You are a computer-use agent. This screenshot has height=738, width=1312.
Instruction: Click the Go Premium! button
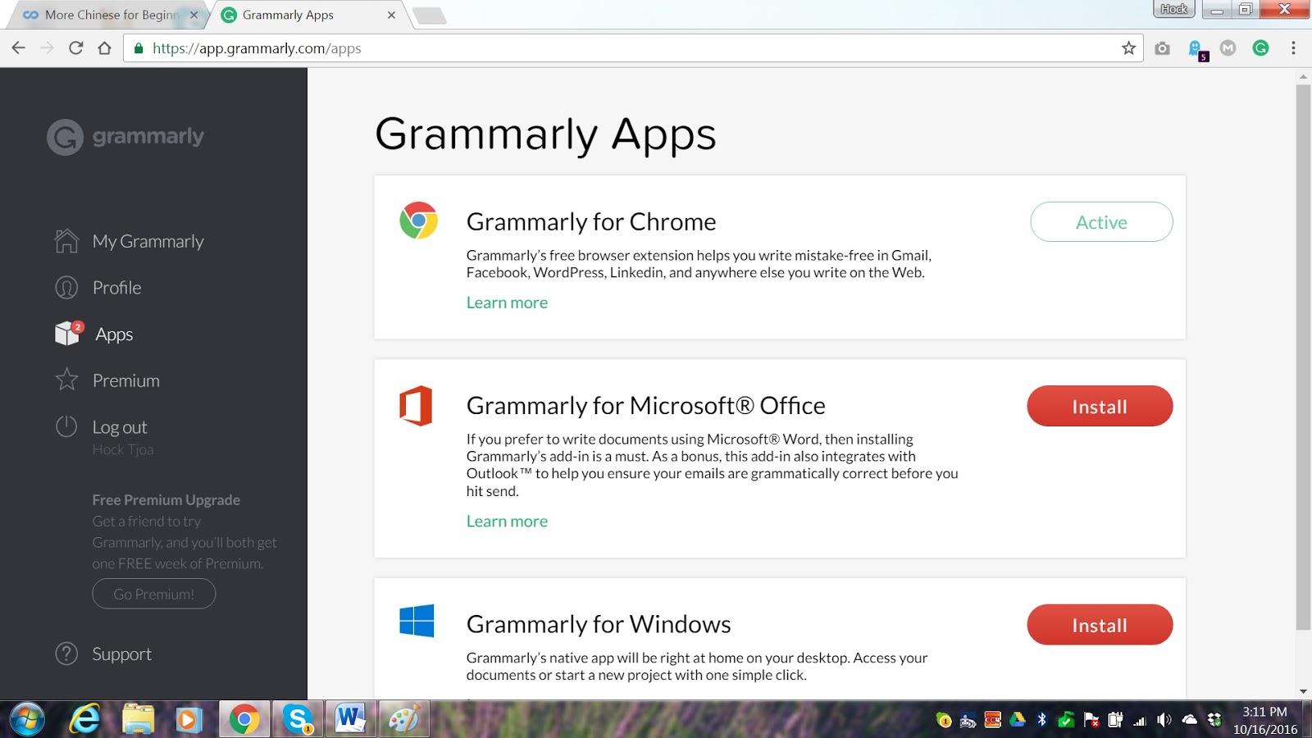pos(154,594)
